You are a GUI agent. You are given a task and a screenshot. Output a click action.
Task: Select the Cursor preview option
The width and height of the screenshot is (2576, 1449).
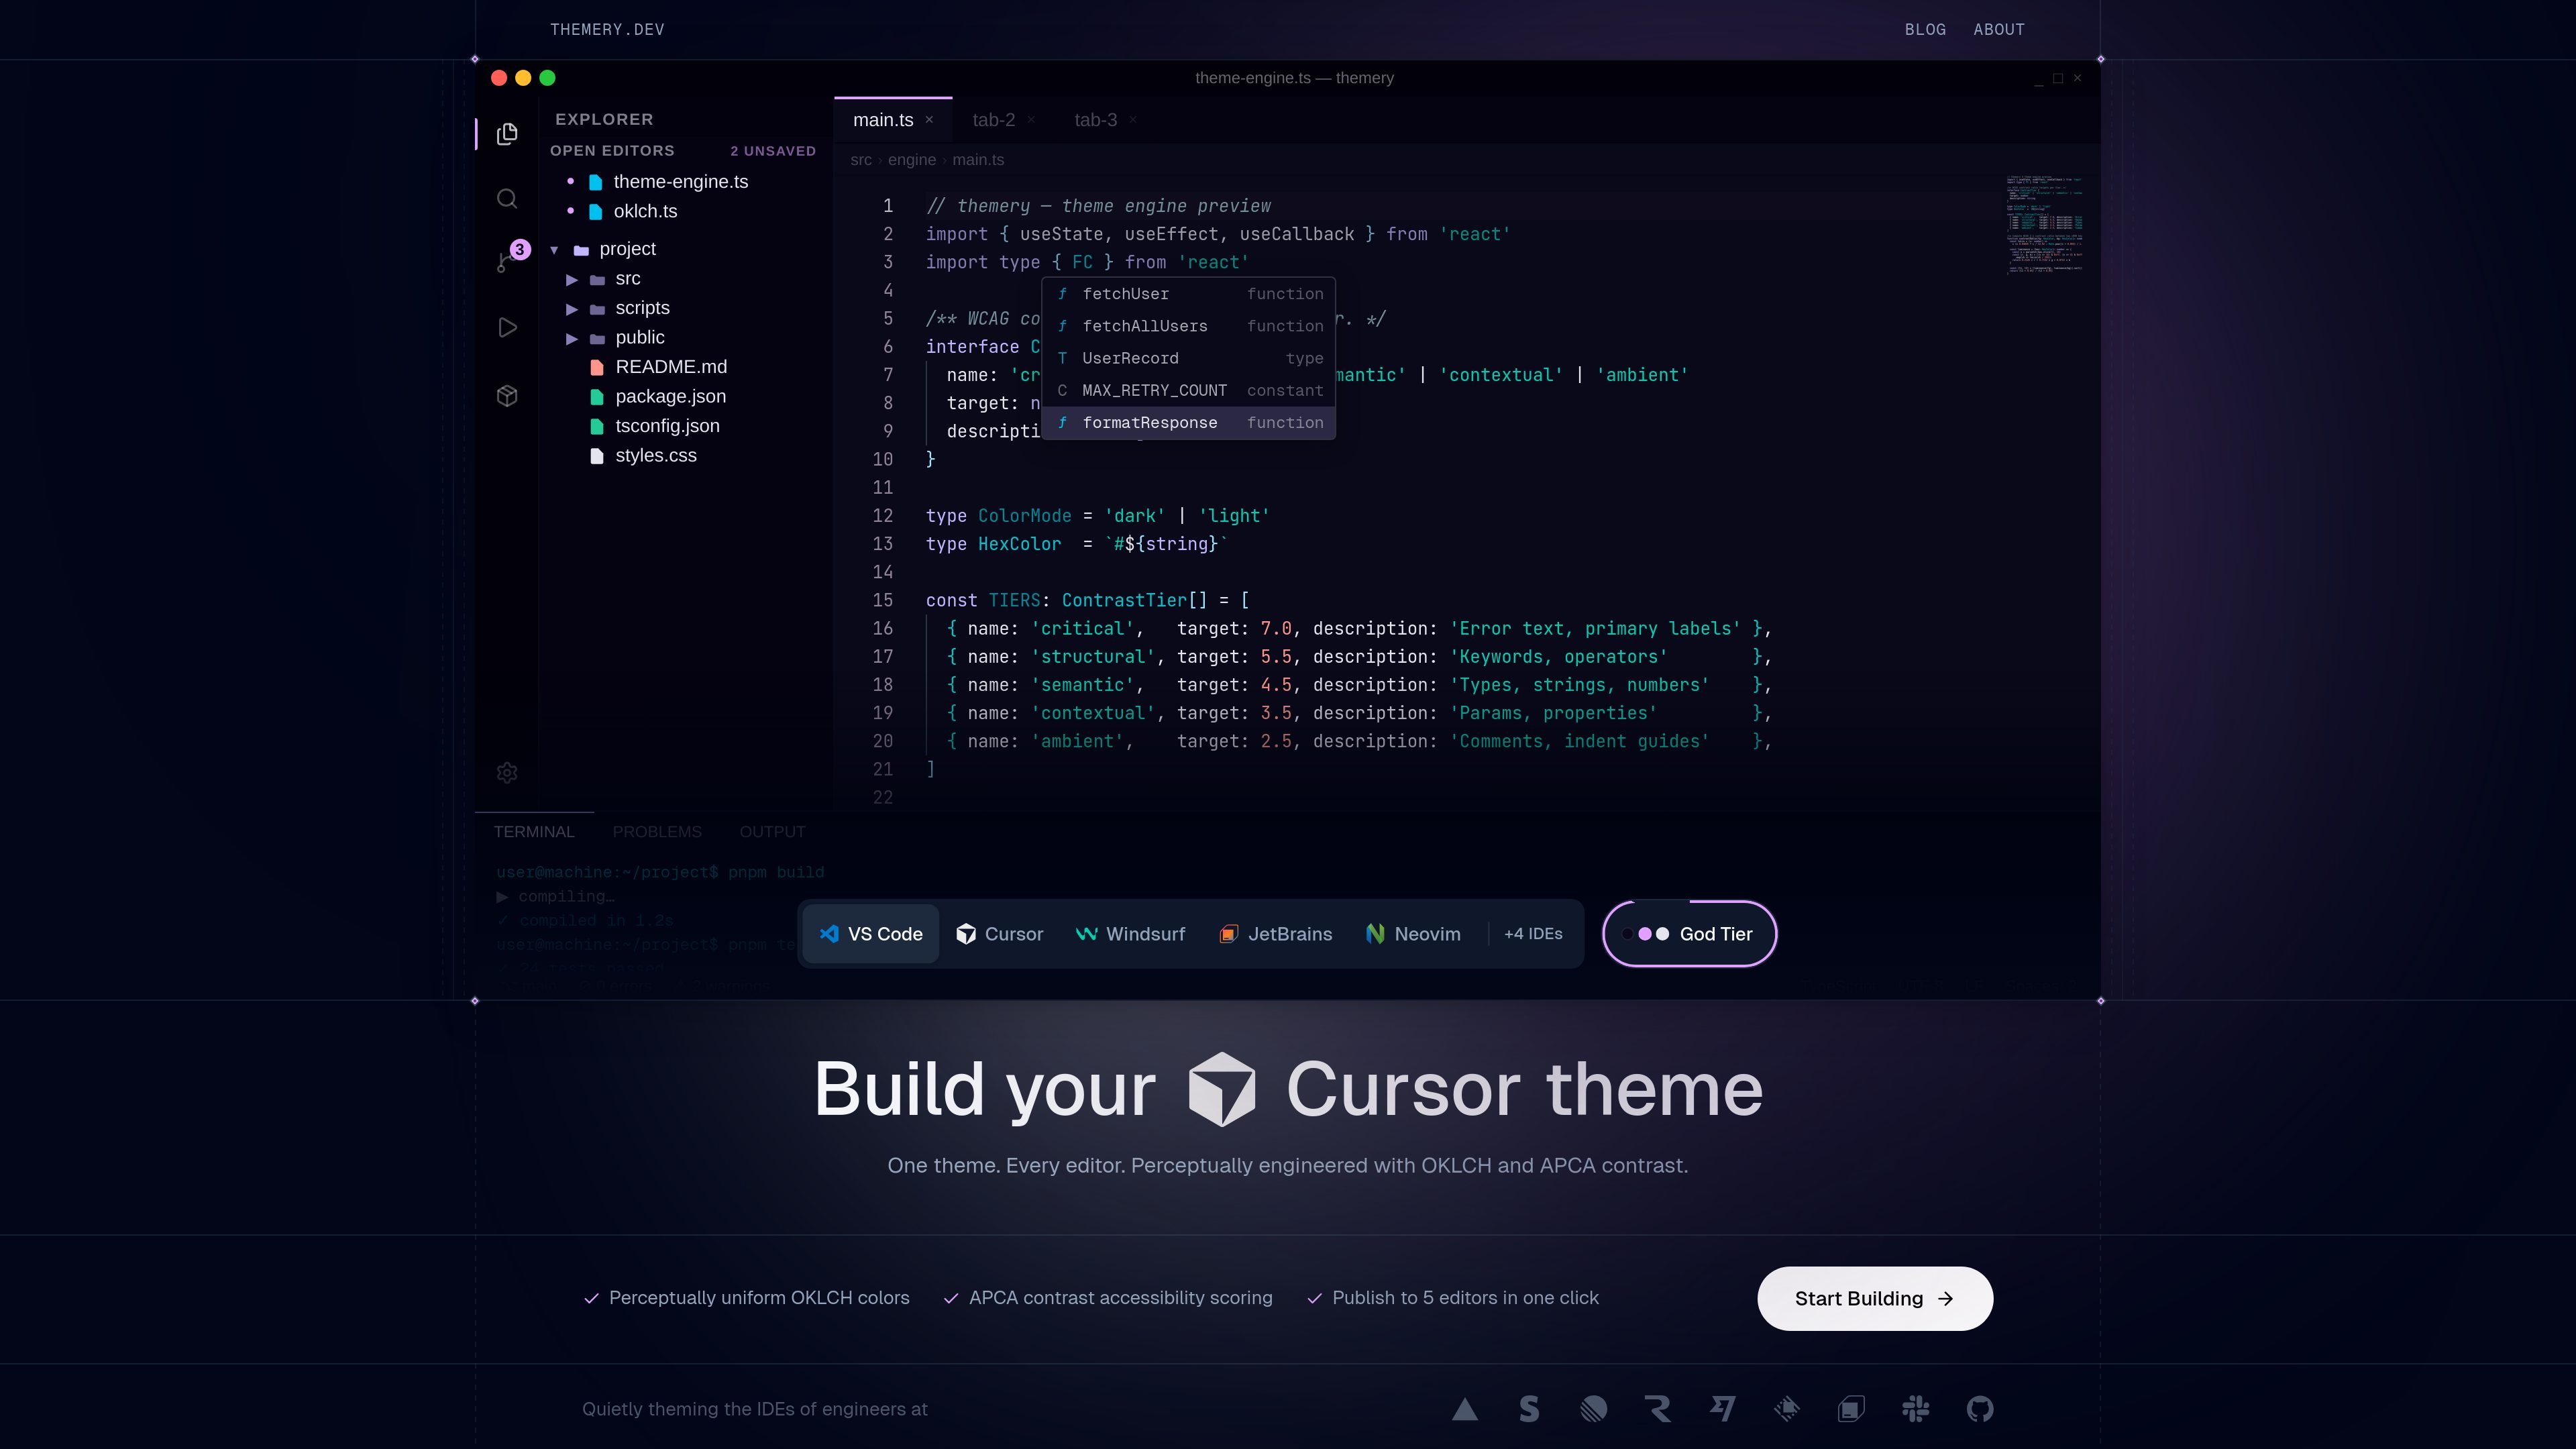click(999, 934)
